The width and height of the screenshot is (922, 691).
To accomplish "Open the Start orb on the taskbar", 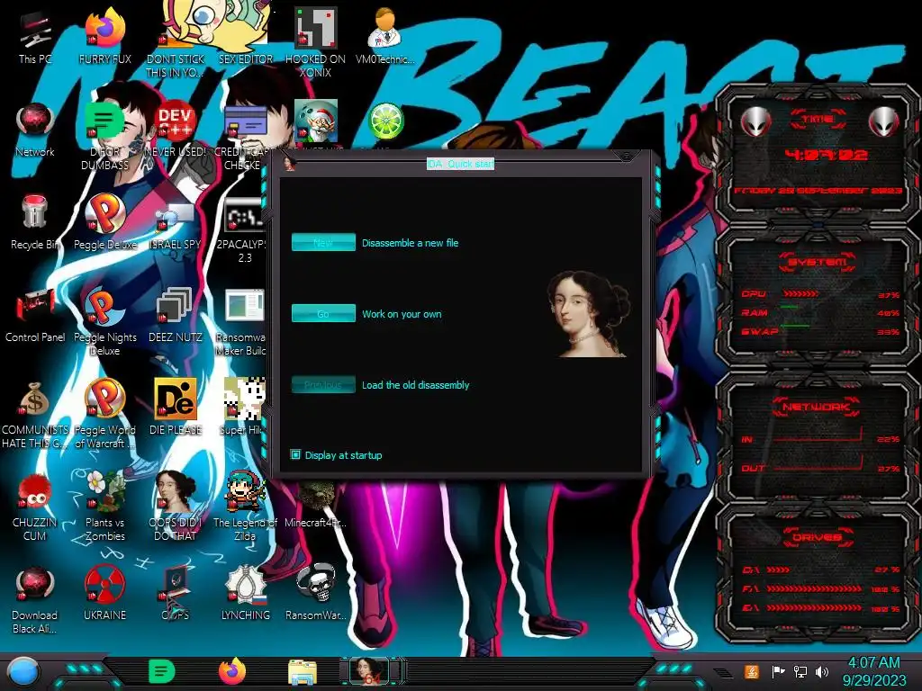I will pyautogui.click(x=24, y=672).
